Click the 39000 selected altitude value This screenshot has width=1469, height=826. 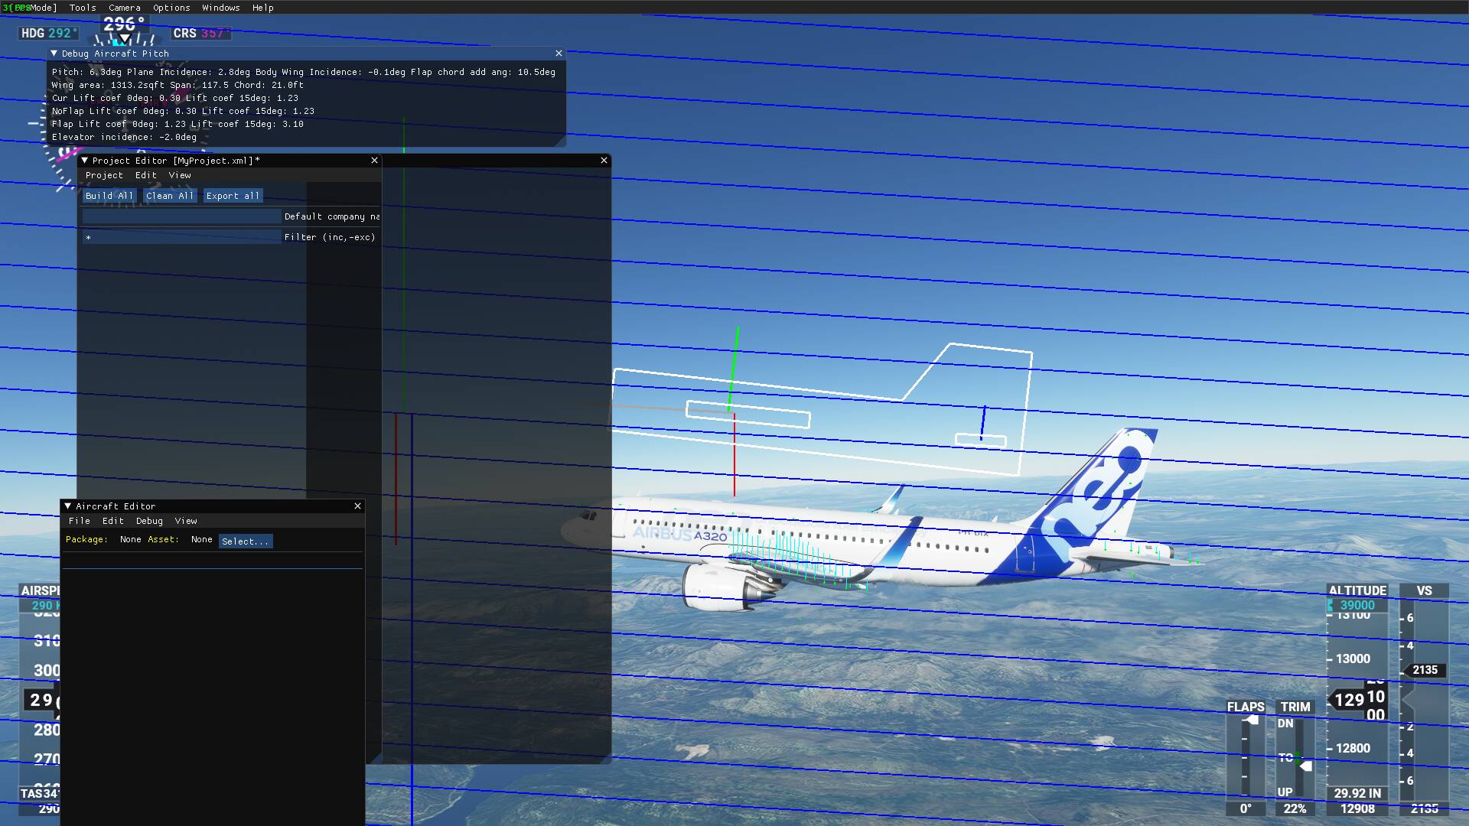click(1357, 605)
